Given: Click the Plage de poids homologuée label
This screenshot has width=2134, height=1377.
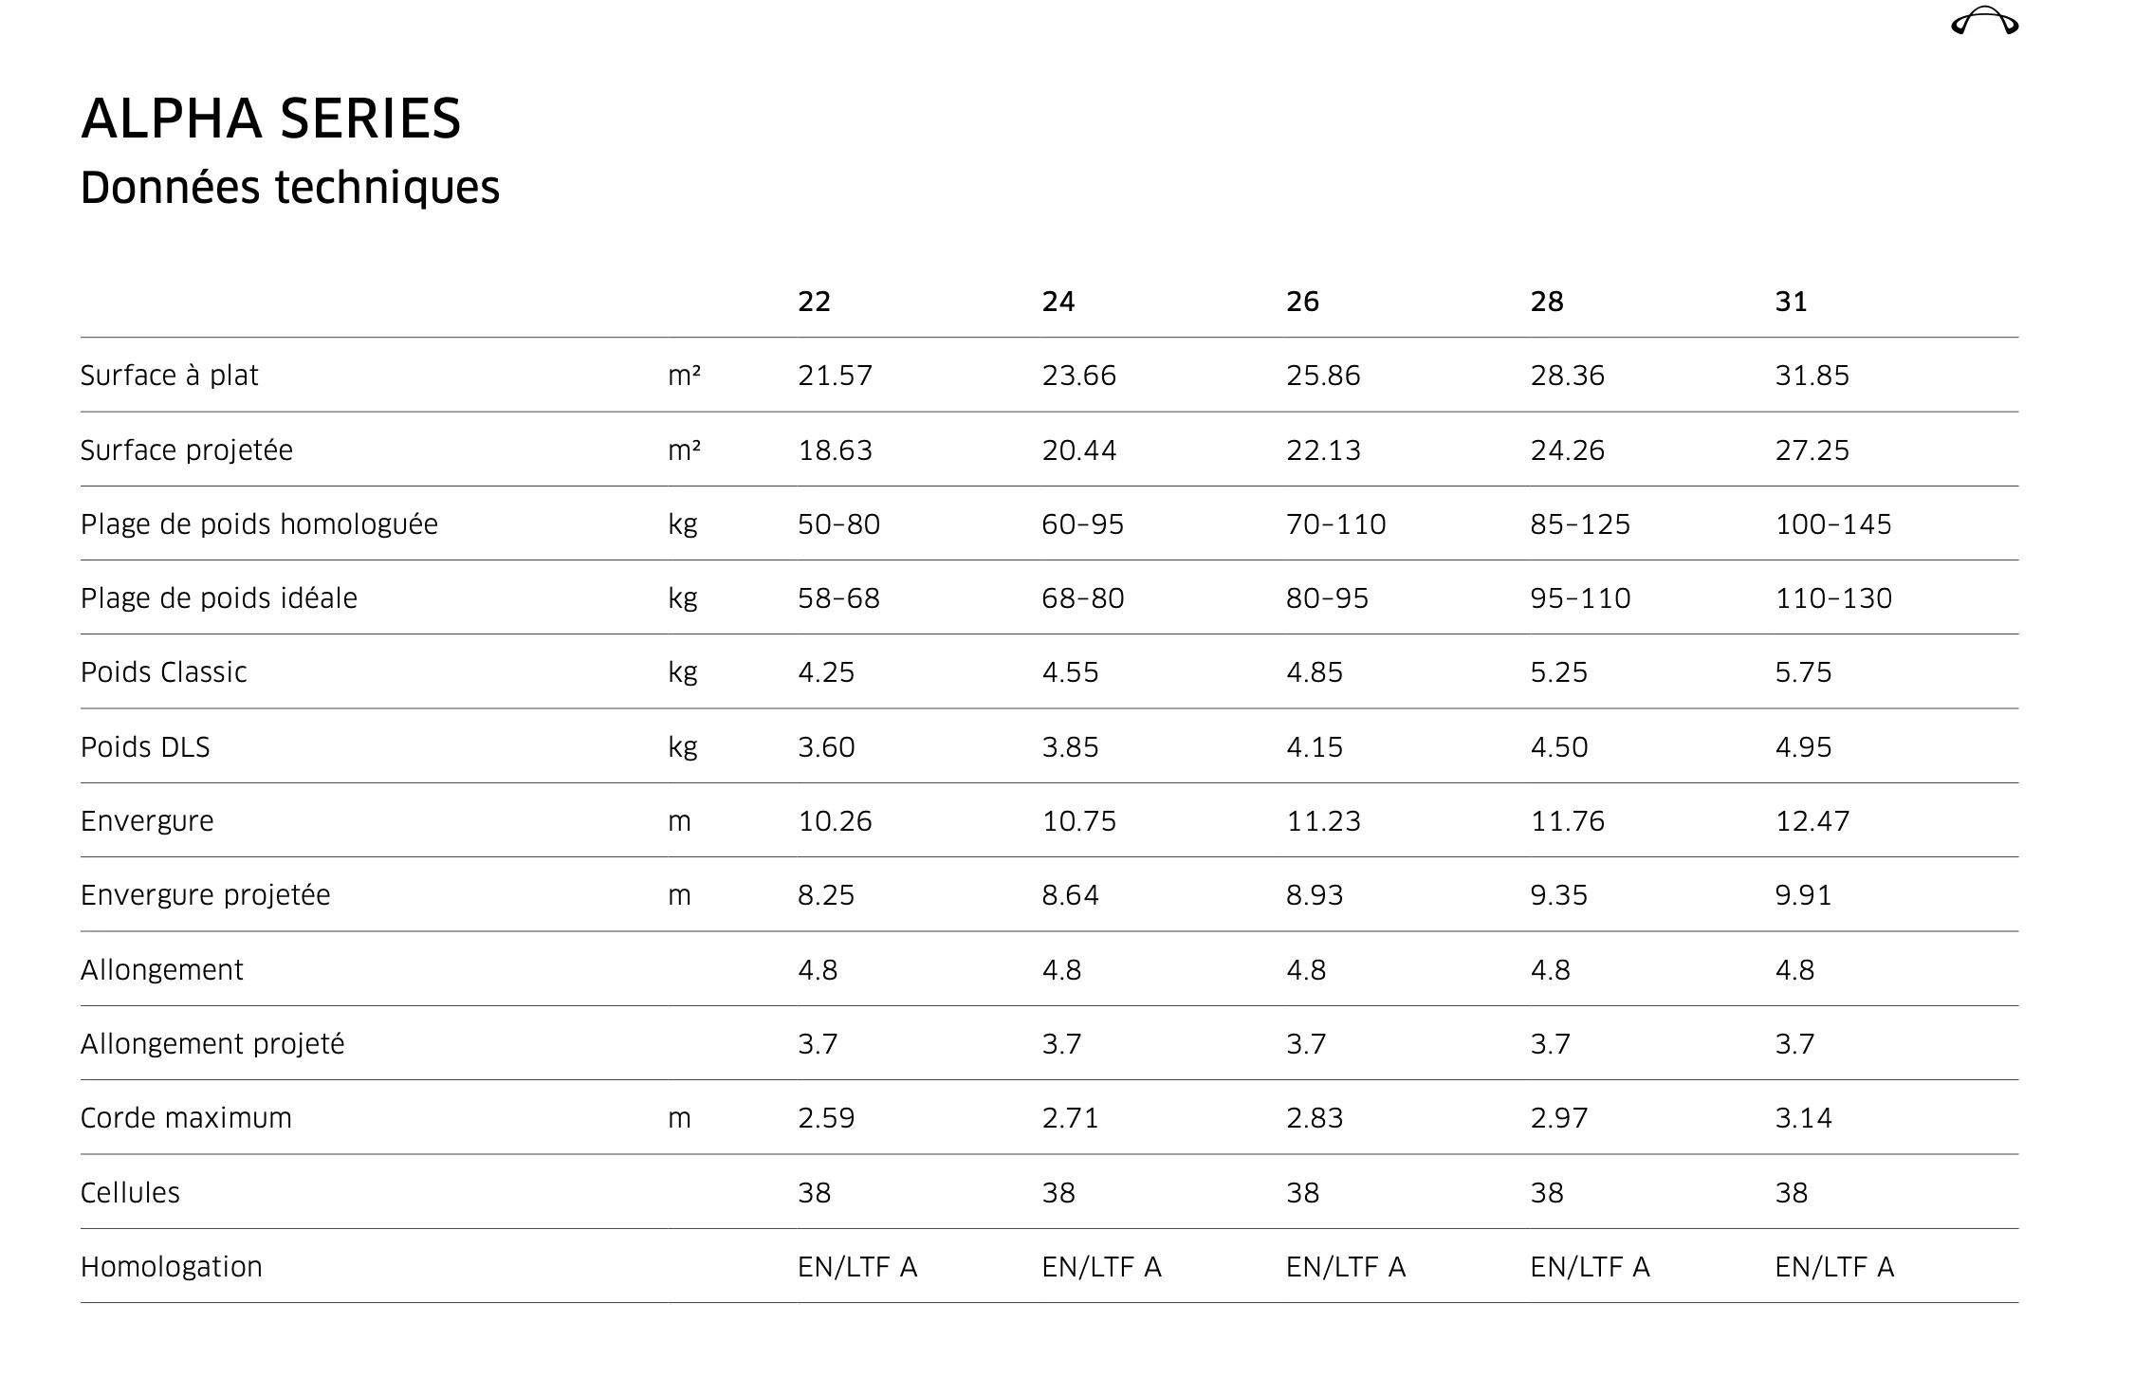Looking at the screenshot, I should [259, 524].
